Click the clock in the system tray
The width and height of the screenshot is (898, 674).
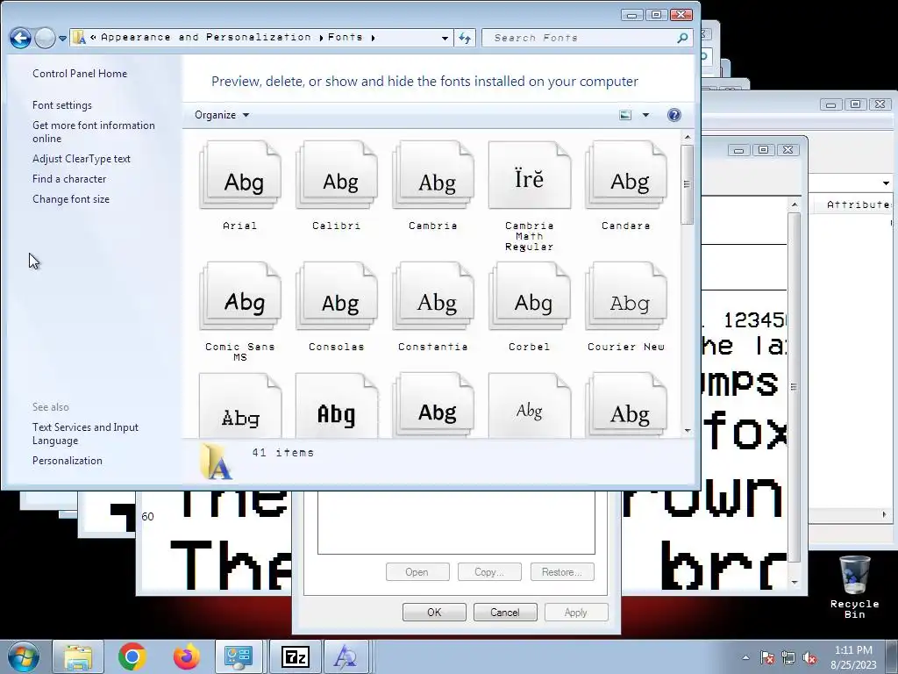853,657
